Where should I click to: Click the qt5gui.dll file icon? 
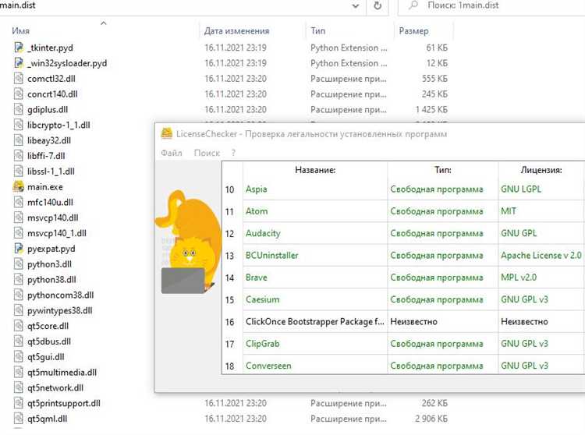click(x=19, y=357)
